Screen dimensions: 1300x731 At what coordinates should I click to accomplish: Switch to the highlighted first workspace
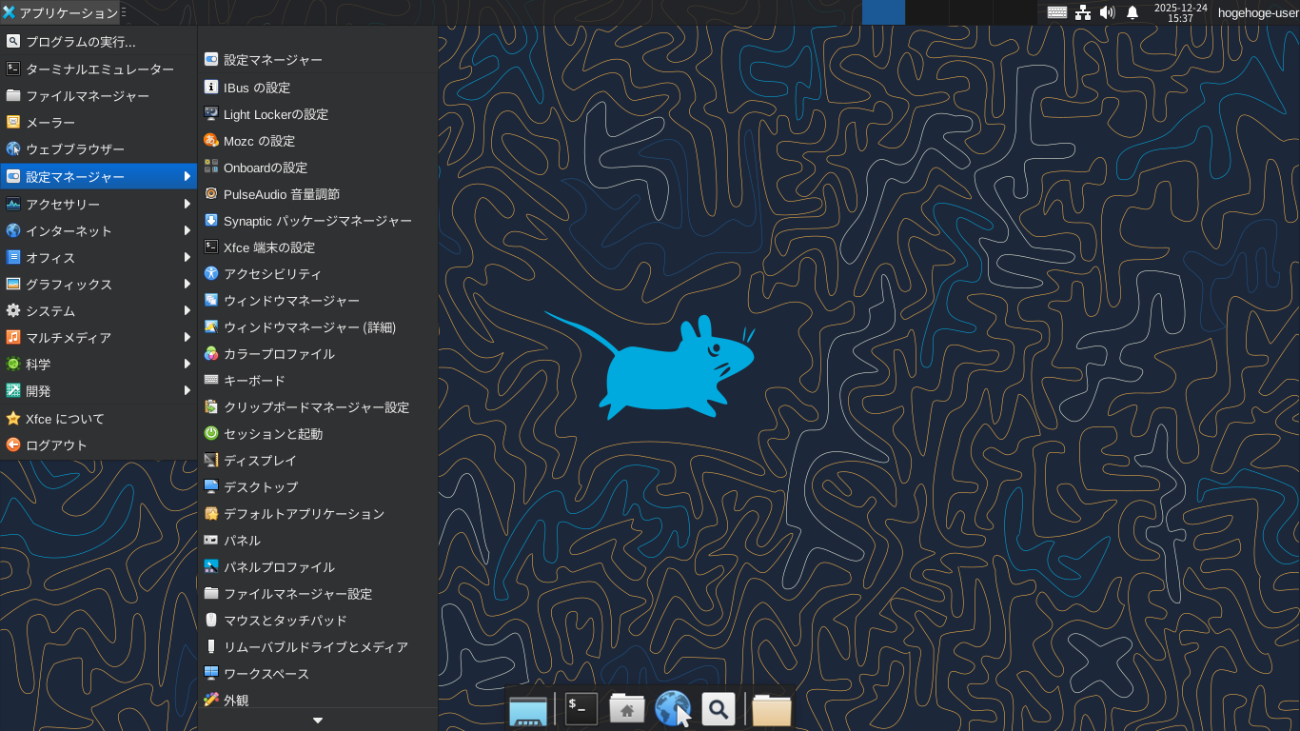point(883,12)
